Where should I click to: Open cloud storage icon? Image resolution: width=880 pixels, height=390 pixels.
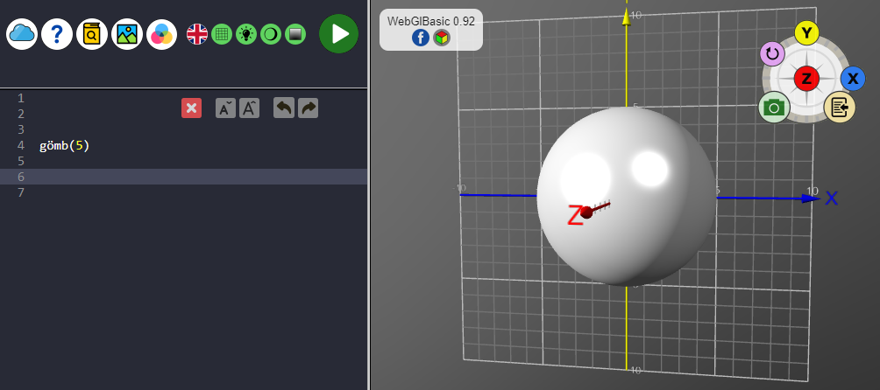(x=22, y=34)
